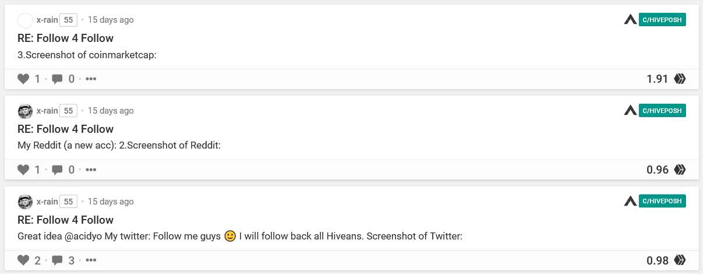The width and height of the screenshot is (707, 275).
Task: Click the '15 days ago' timestamp on the coinmarketcap reply
Action: 111,20
